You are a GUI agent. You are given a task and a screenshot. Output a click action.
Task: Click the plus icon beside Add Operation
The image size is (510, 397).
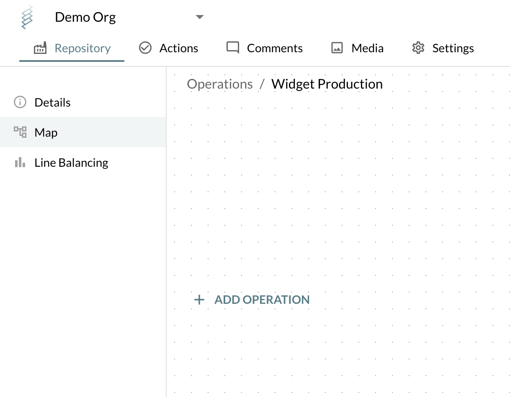point(199,300)
